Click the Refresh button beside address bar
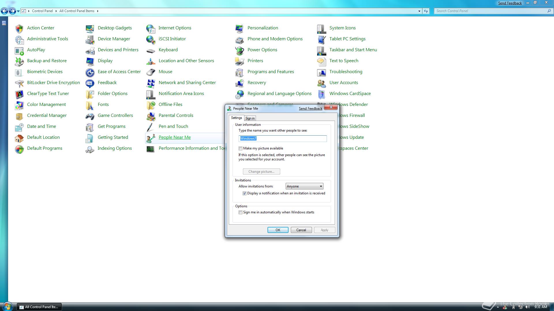 (426, 11)
